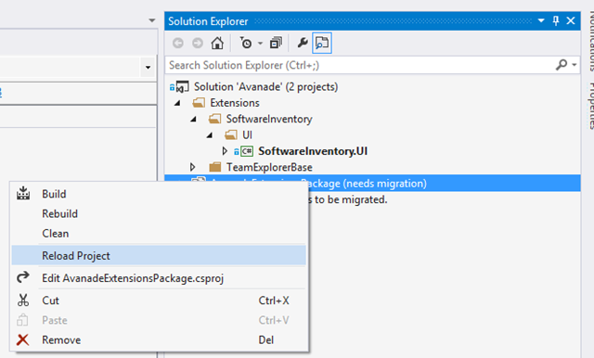Image resolution: width=594 pixels, height=358 pixels.
Task: Click the magnifier search icon
Action: point(562,65)
